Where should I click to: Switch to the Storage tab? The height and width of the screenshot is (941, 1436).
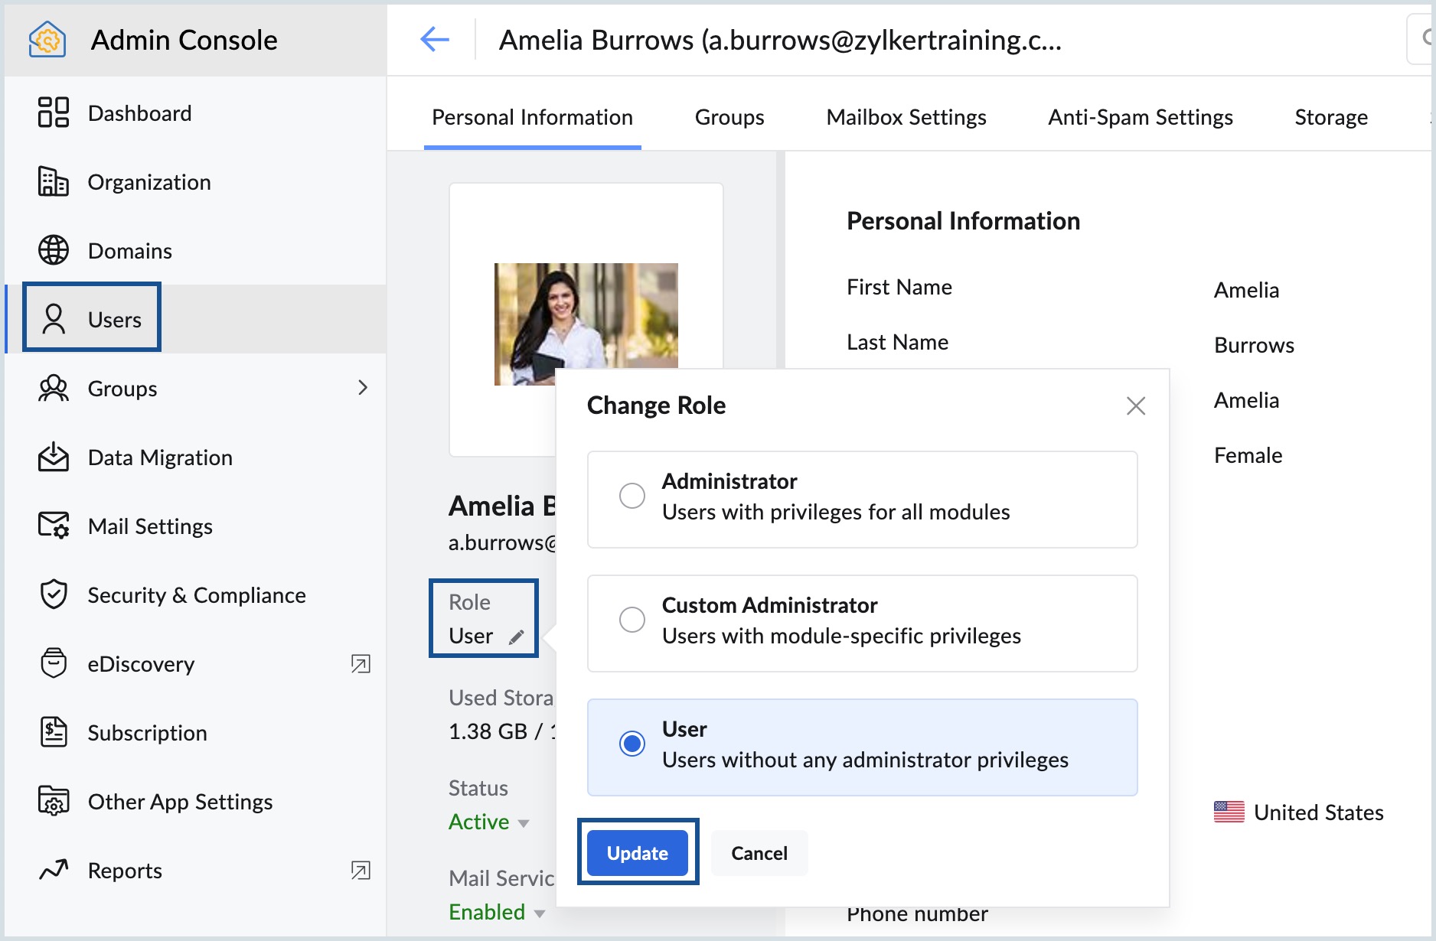point(1331,117)
